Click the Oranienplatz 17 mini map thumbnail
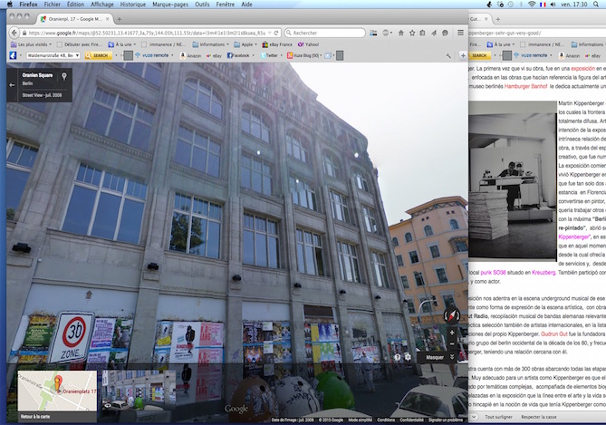 (x=57, y=391)
